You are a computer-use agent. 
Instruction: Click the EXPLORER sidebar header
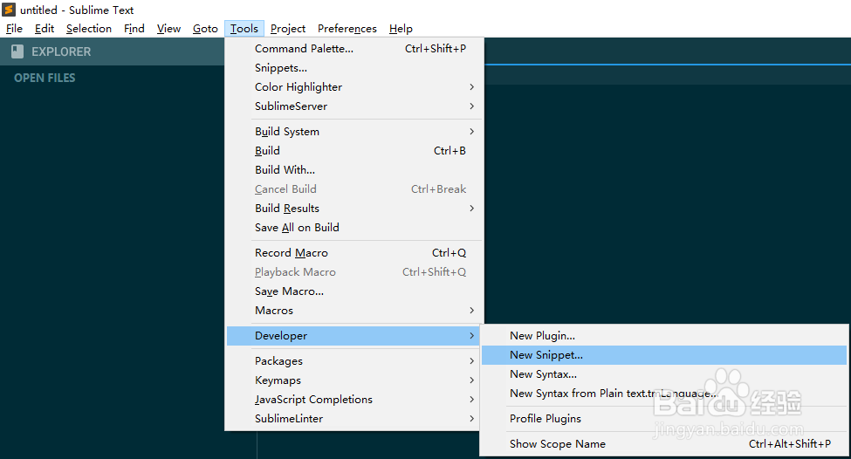[61, 51]
